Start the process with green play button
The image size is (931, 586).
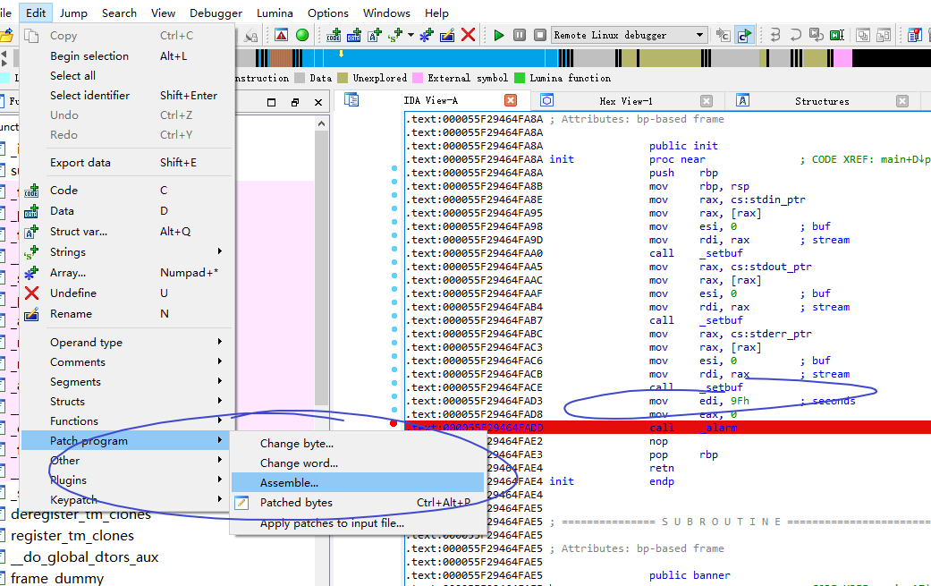click(499, 35)
